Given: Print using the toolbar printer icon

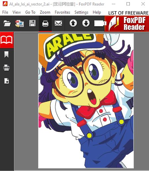Looking at the screenshot, I should pyautogui.click(x=45, y=24).
